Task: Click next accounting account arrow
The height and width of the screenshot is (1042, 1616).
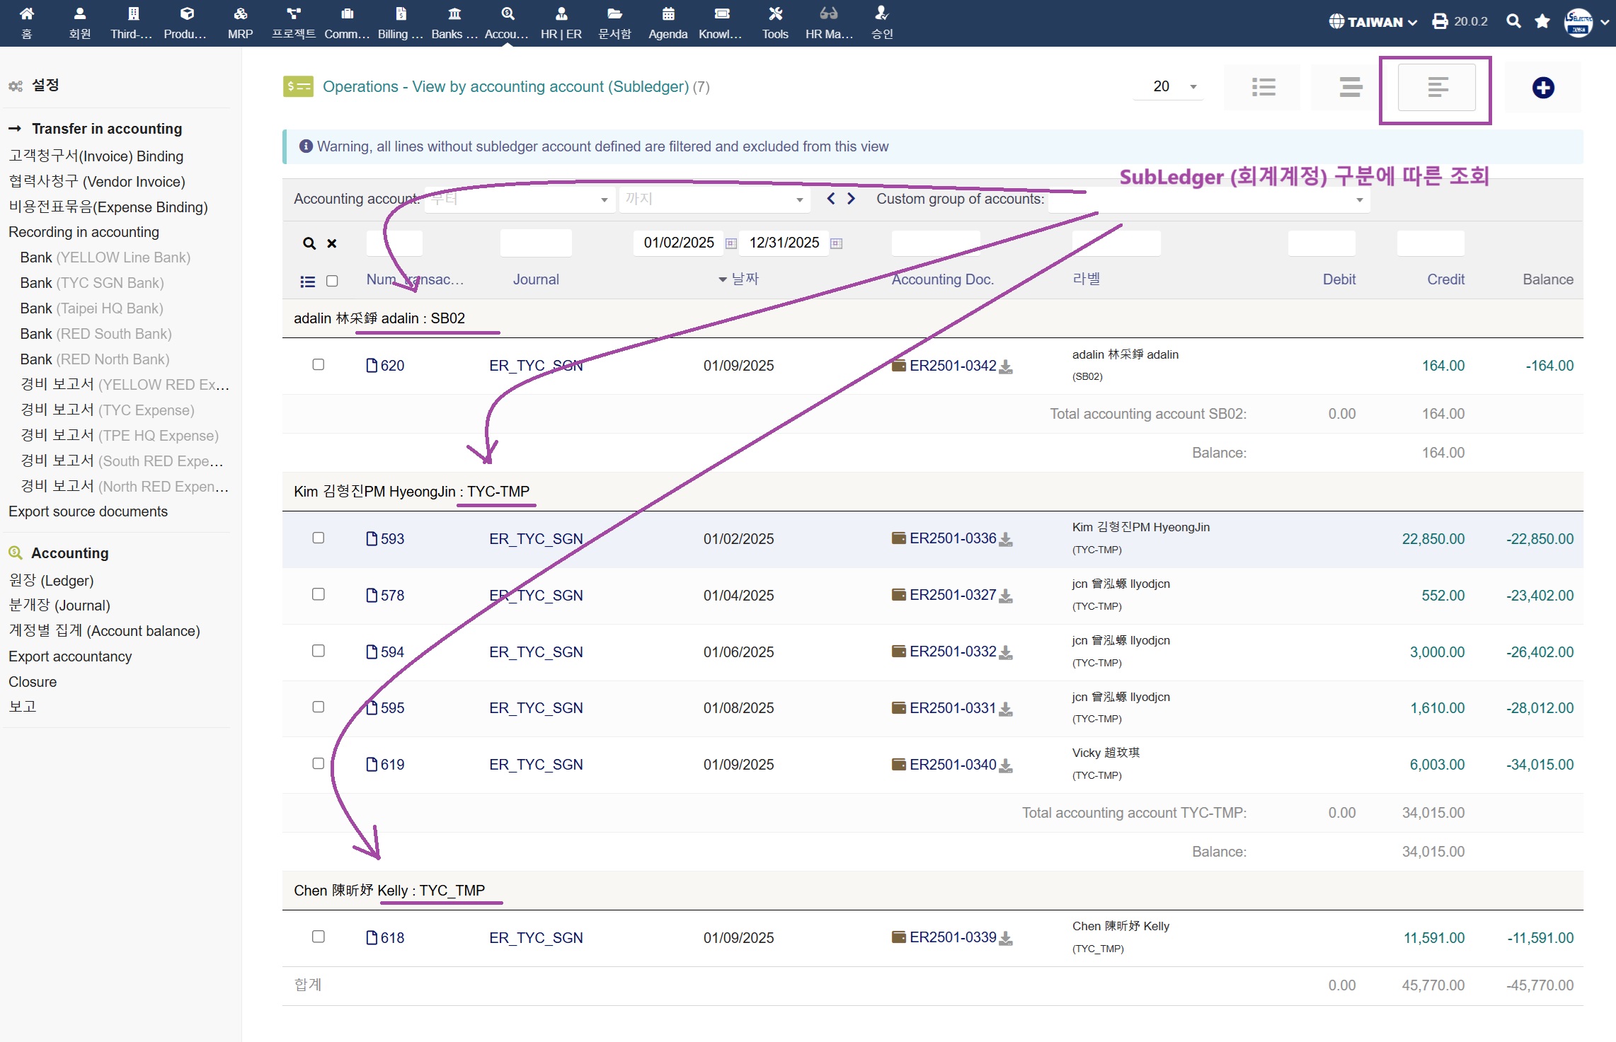Action: (852, 199)
